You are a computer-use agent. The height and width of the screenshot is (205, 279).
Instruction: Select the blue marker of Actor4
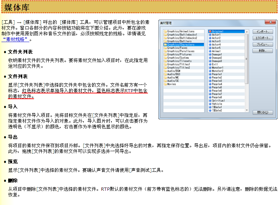pyautogui.click(x=210, y=45)
